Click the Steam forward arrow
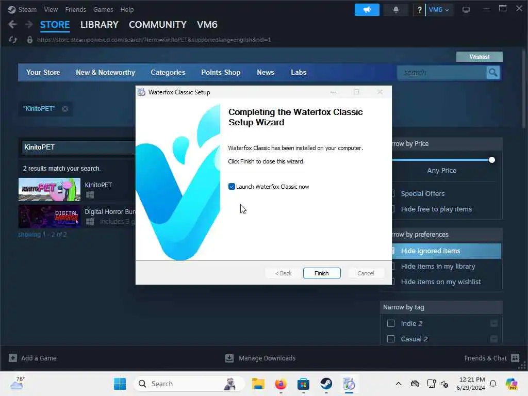 [29, 24]
